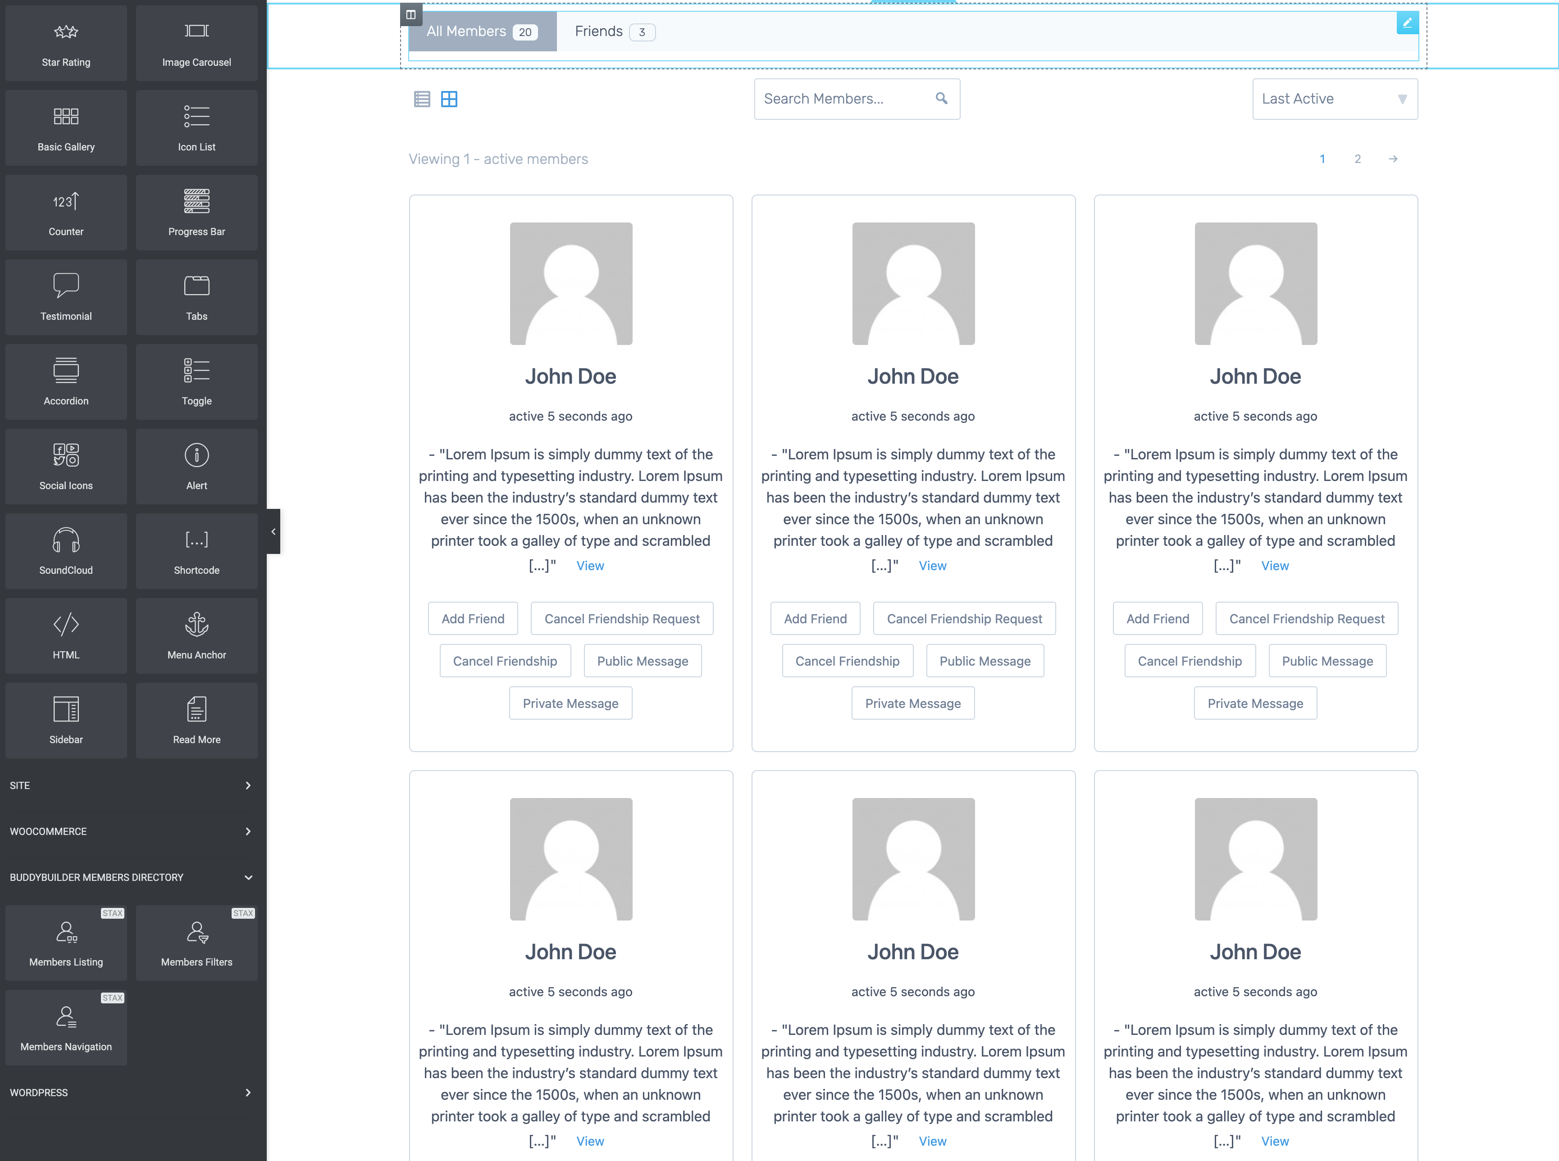Switch members listing to grid view
Screen dimensions: 1559x1161
tap(449, 98)
